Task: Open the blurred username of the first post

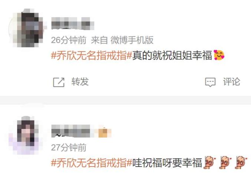Action: [73, 23]
